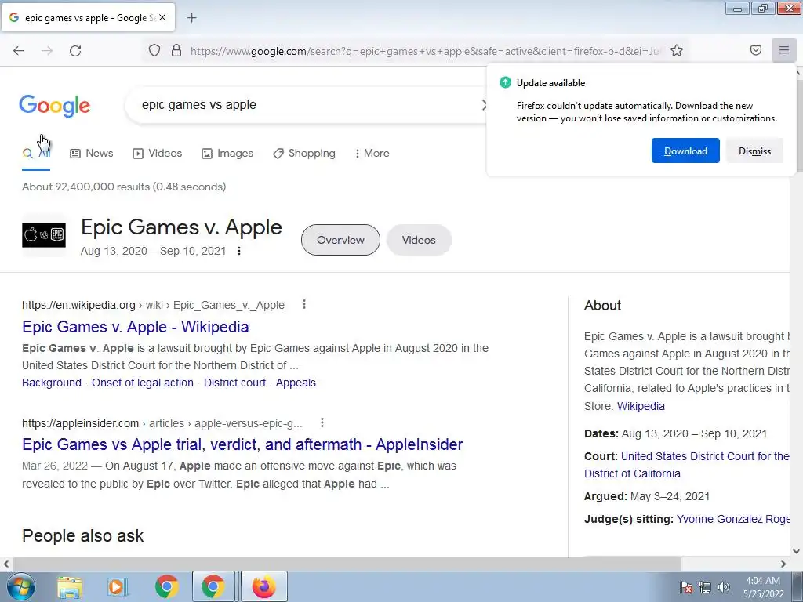The height and width of the screenshot is (602, 803).
Task: Jump to the Background section link
Action: click(52, 383)
